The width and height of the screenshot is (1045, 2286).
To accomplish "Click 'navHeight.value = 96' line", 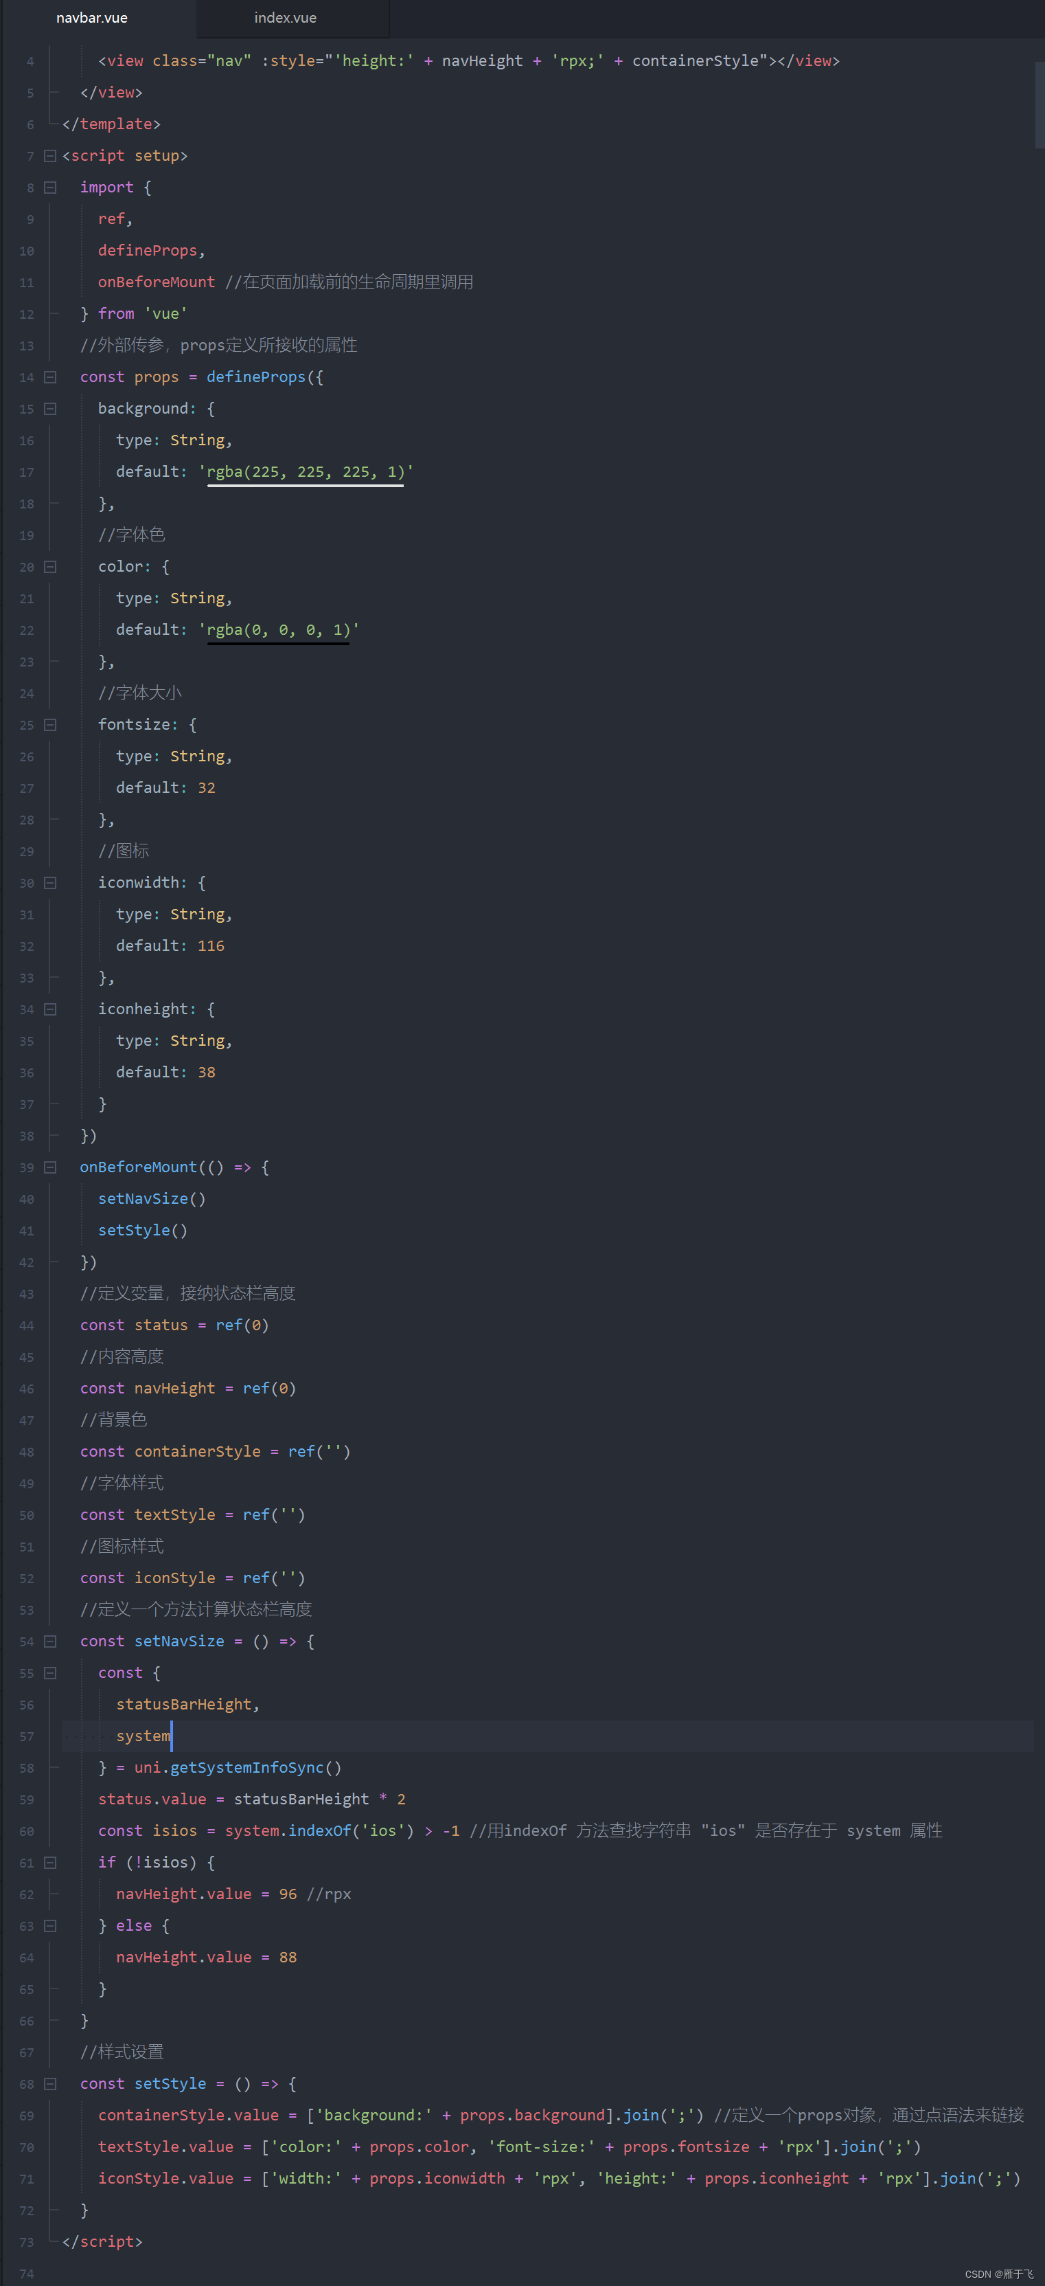I will click(x=206, y=1894).
